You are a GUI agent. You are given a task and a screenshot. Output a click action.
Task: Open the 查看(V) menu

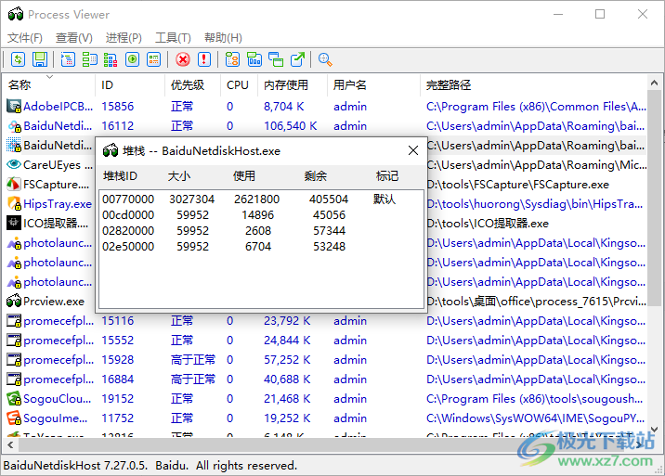73,38
